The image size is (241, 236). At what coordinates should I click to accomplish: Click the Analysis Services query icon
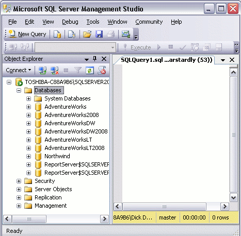point(72,34)
